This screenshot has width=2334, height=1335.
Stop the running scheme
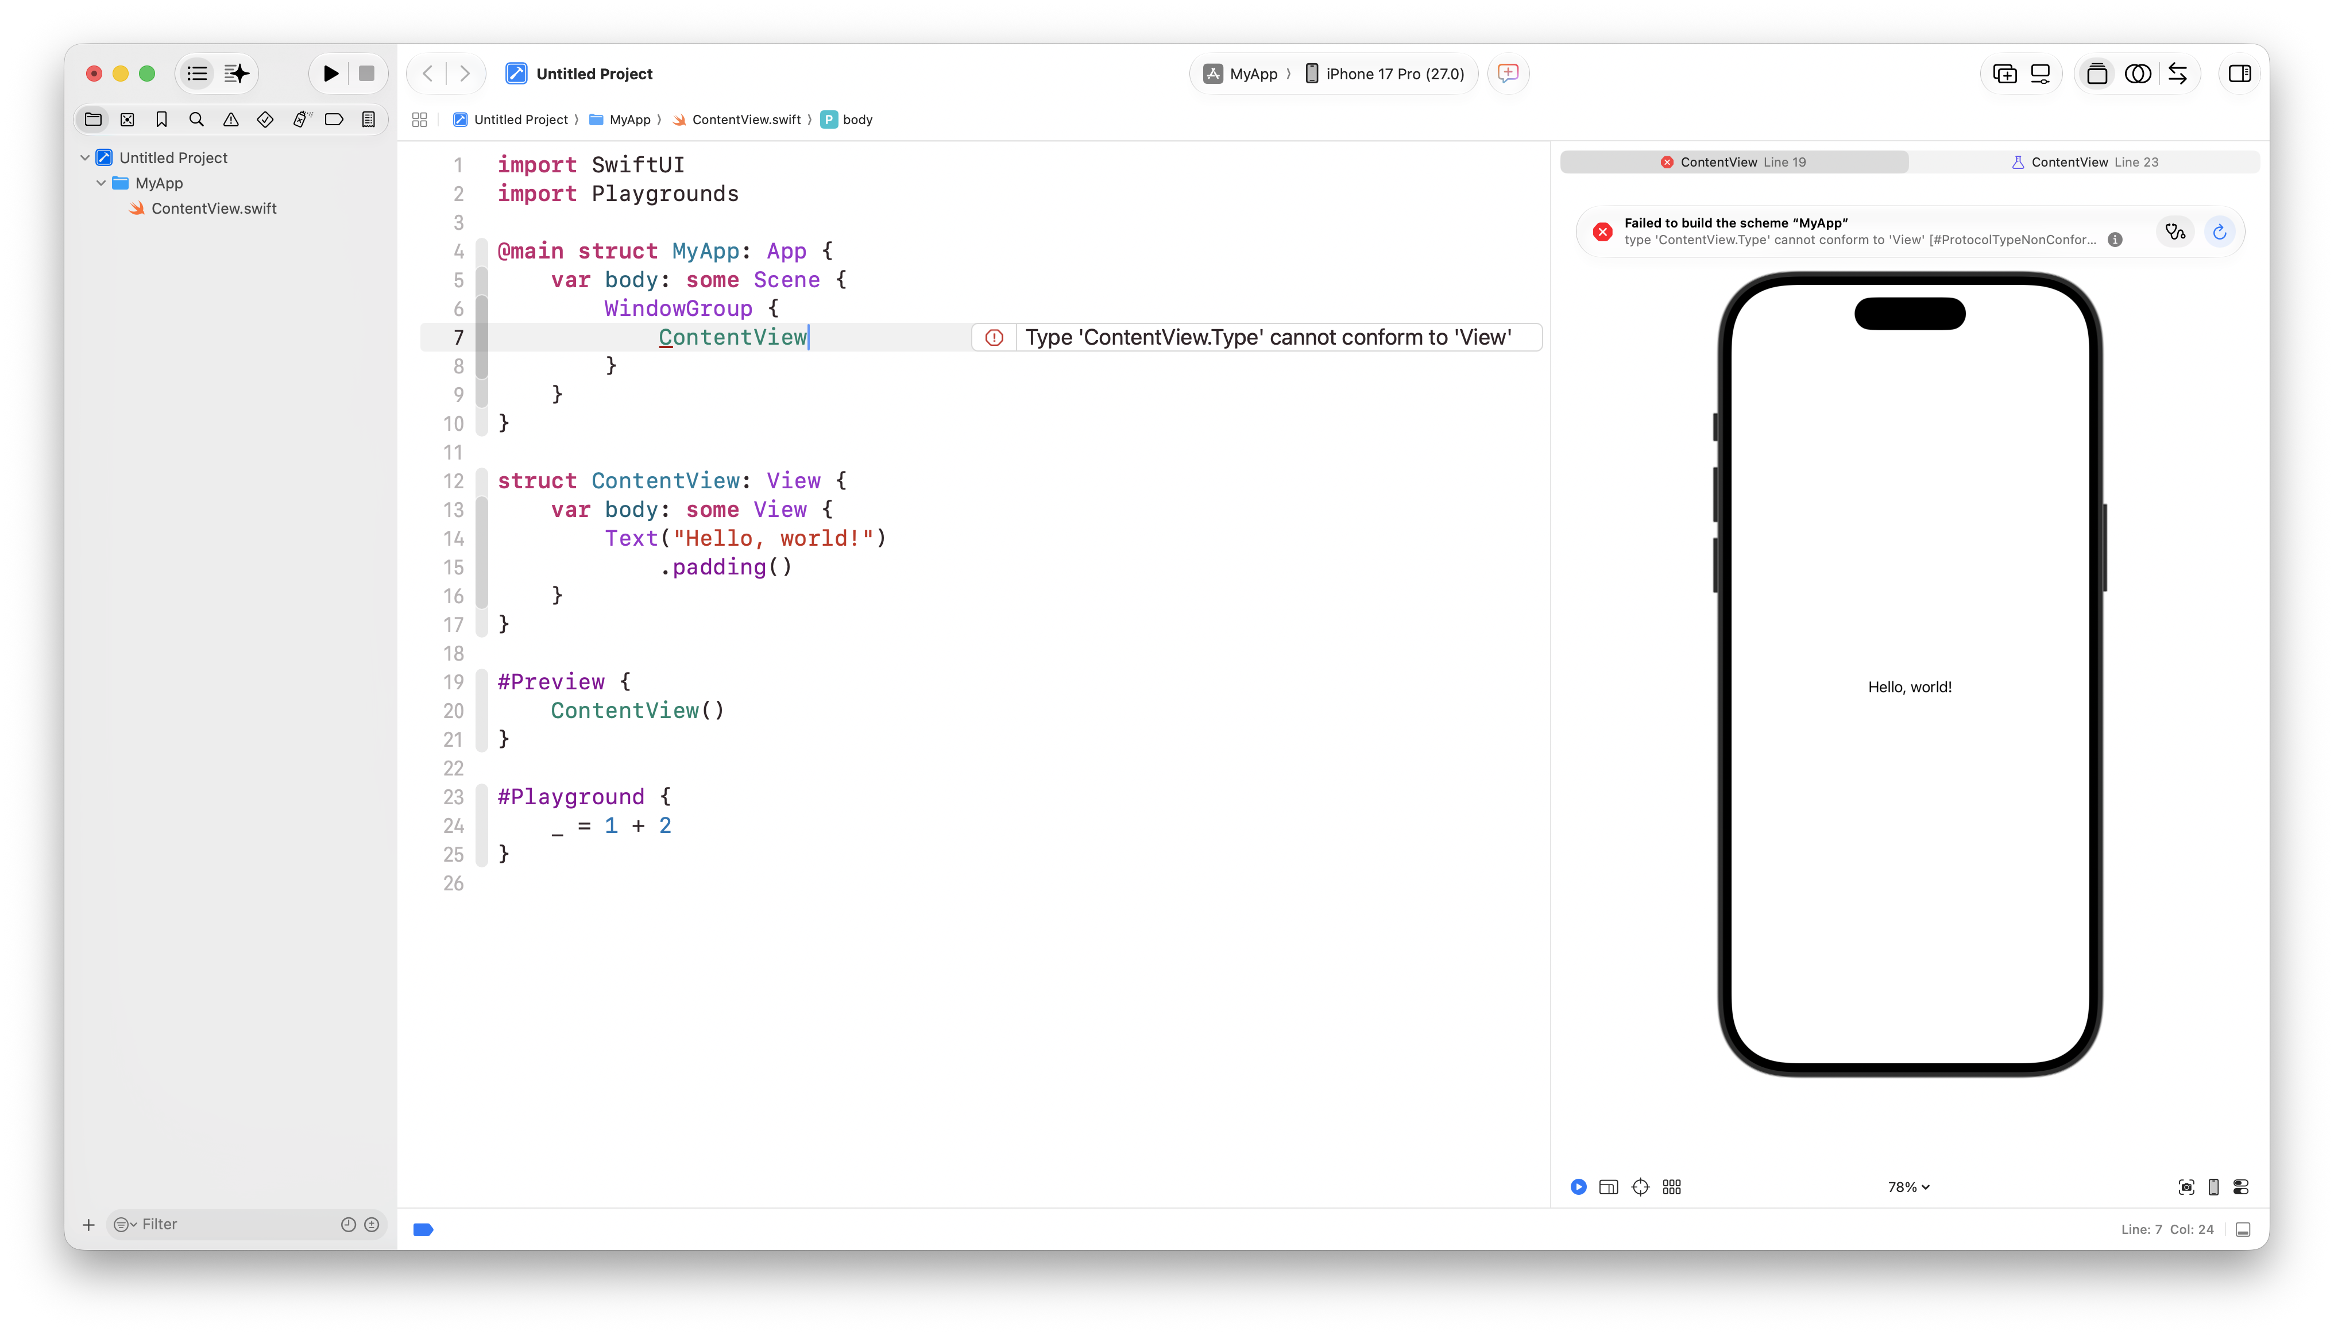click(366, 74)
